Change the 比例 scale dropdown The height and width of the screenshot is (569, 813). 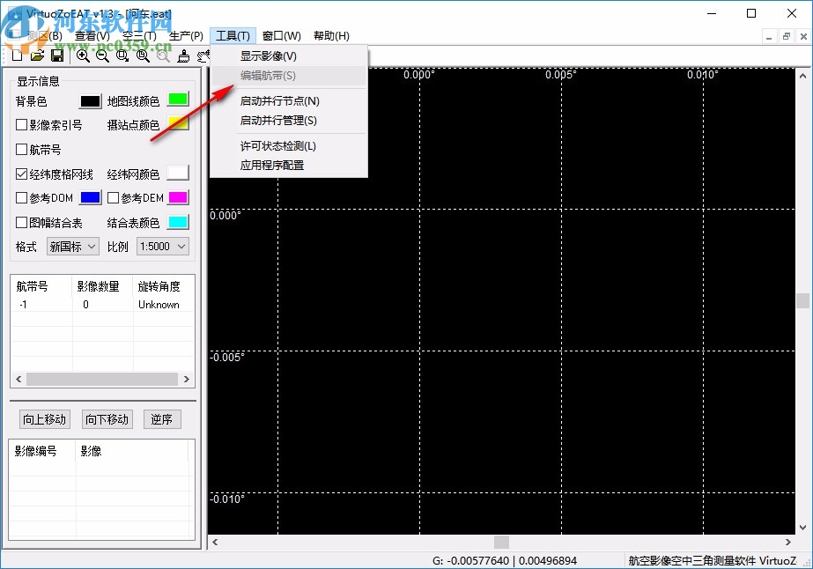[x=161, y=247]
